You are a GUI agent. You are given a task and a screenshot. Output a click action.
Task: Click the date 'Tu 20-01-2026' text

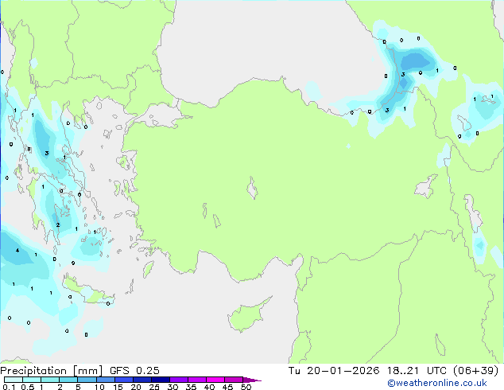pyautogui.click(x=334, y=371)
